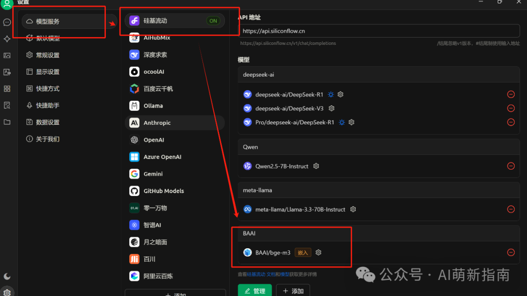Select the ocoolAI provider

pos(175,72)
